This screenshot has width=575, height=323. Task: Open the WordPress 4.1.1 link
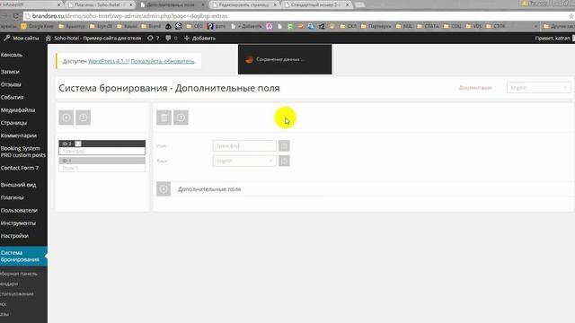tap(109, 61)
